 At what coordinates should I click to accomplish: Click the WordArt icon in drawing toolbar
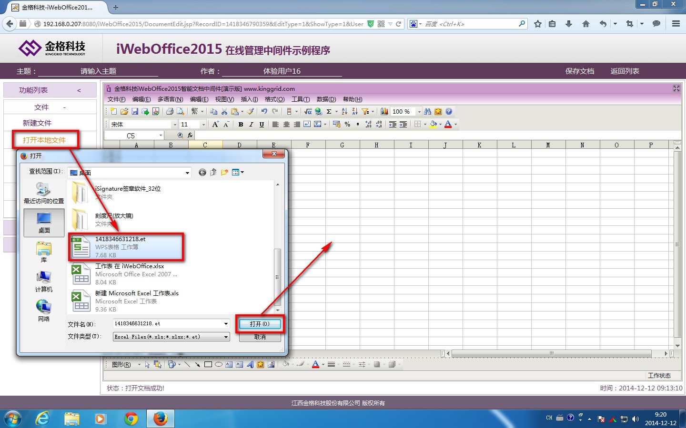(250, 365)
